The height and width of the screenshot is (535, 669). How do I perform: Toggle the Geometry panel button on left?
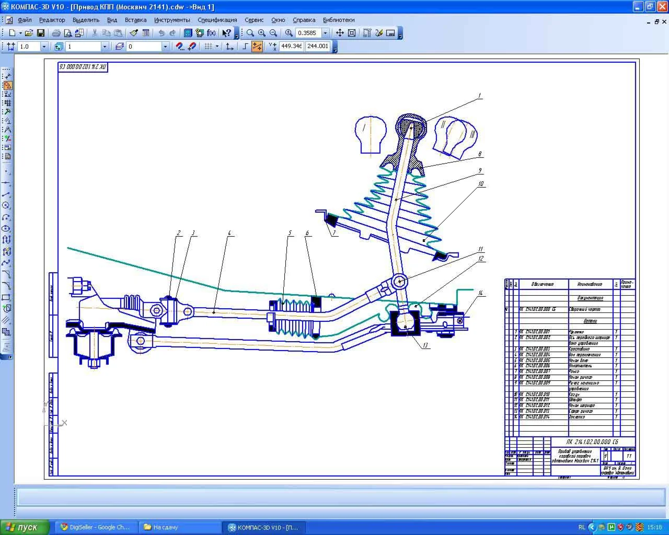7,85
